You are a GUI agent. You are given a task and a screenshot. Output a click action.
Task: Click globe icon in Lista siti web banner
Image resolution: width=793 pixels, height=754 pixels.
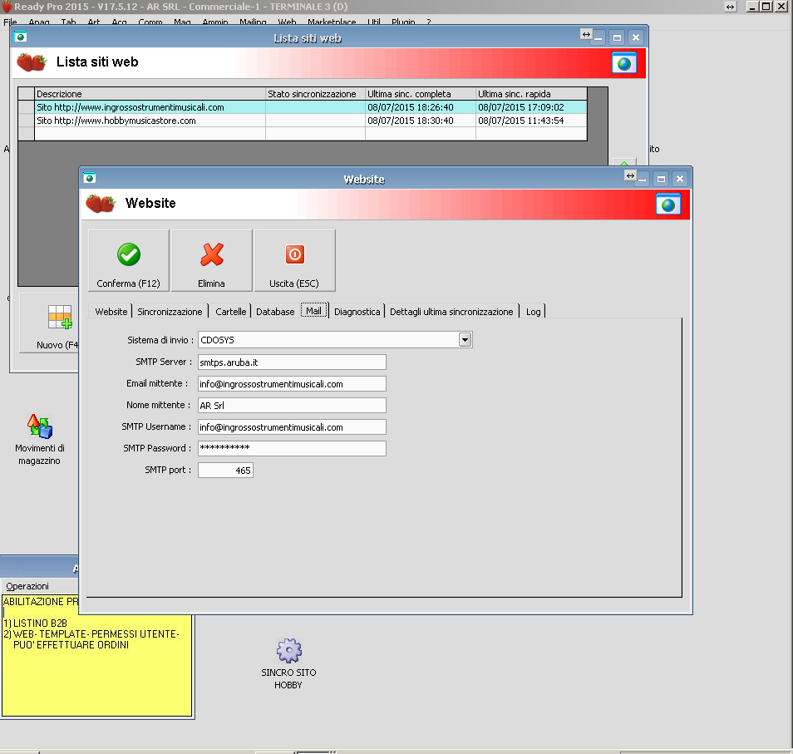624,63
